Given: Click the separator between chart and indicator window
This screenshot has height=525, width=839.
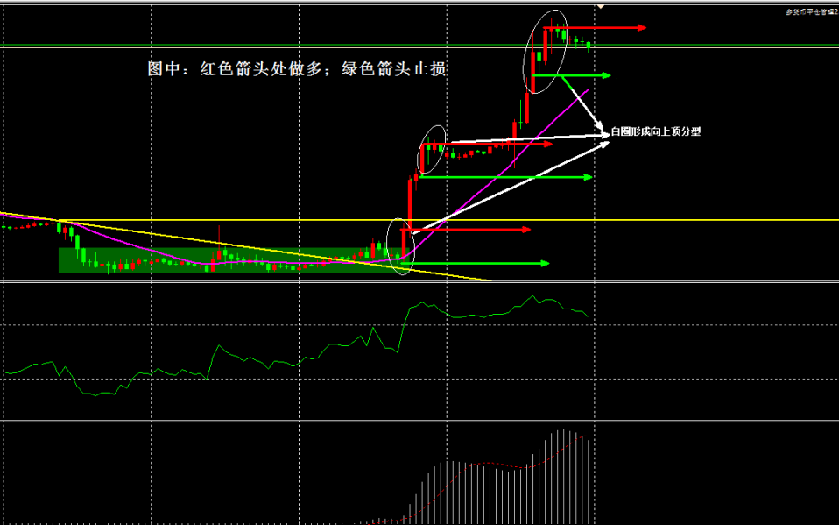Looking at the screenshot, I should 419,282.
